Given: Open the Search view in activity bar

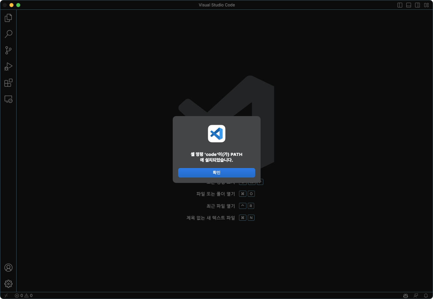Looking at the screenshot, I should tap(8, 34).
